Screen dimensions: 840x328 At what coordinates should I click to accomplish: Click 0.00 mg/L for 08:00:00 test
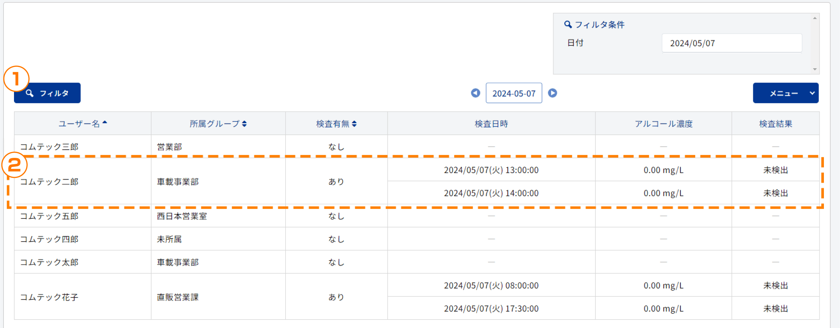[663, 285]
